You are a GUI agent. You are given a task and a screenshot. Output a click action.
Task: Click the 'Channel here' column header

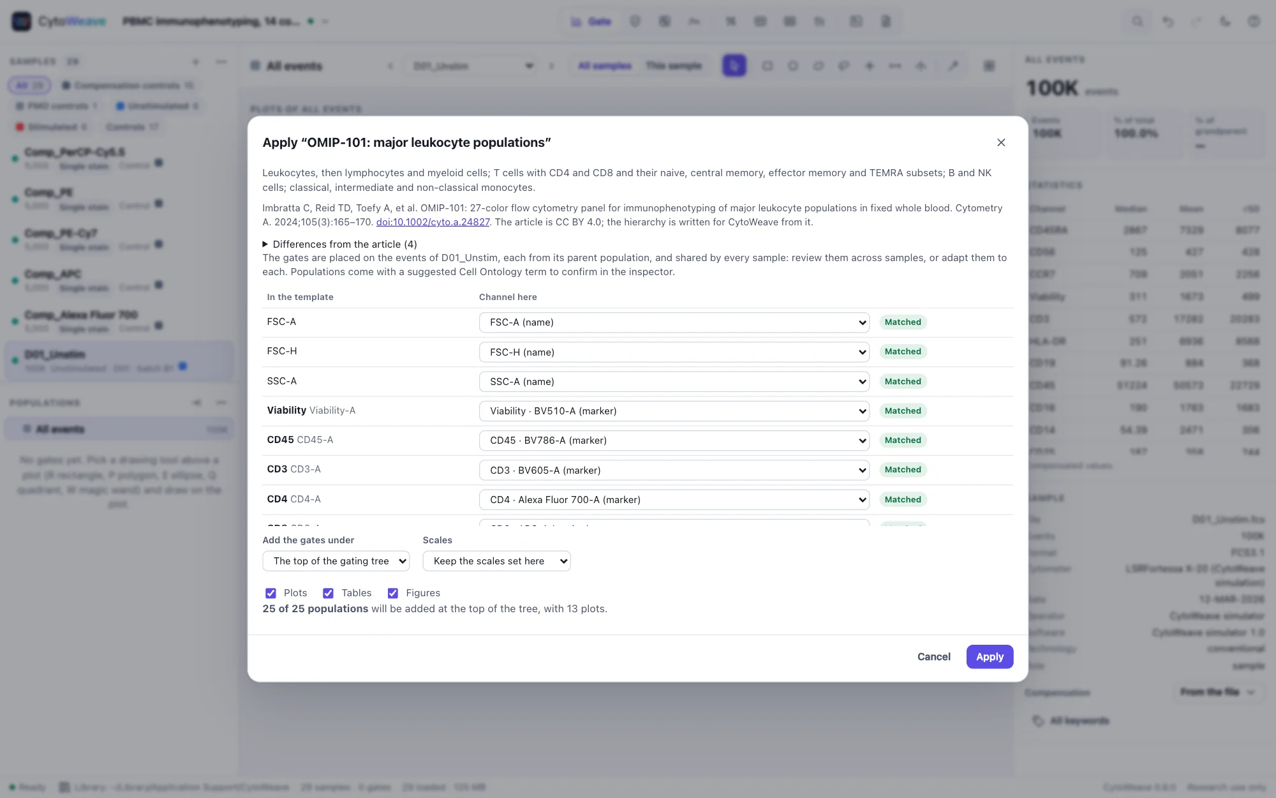pos(508,297)
